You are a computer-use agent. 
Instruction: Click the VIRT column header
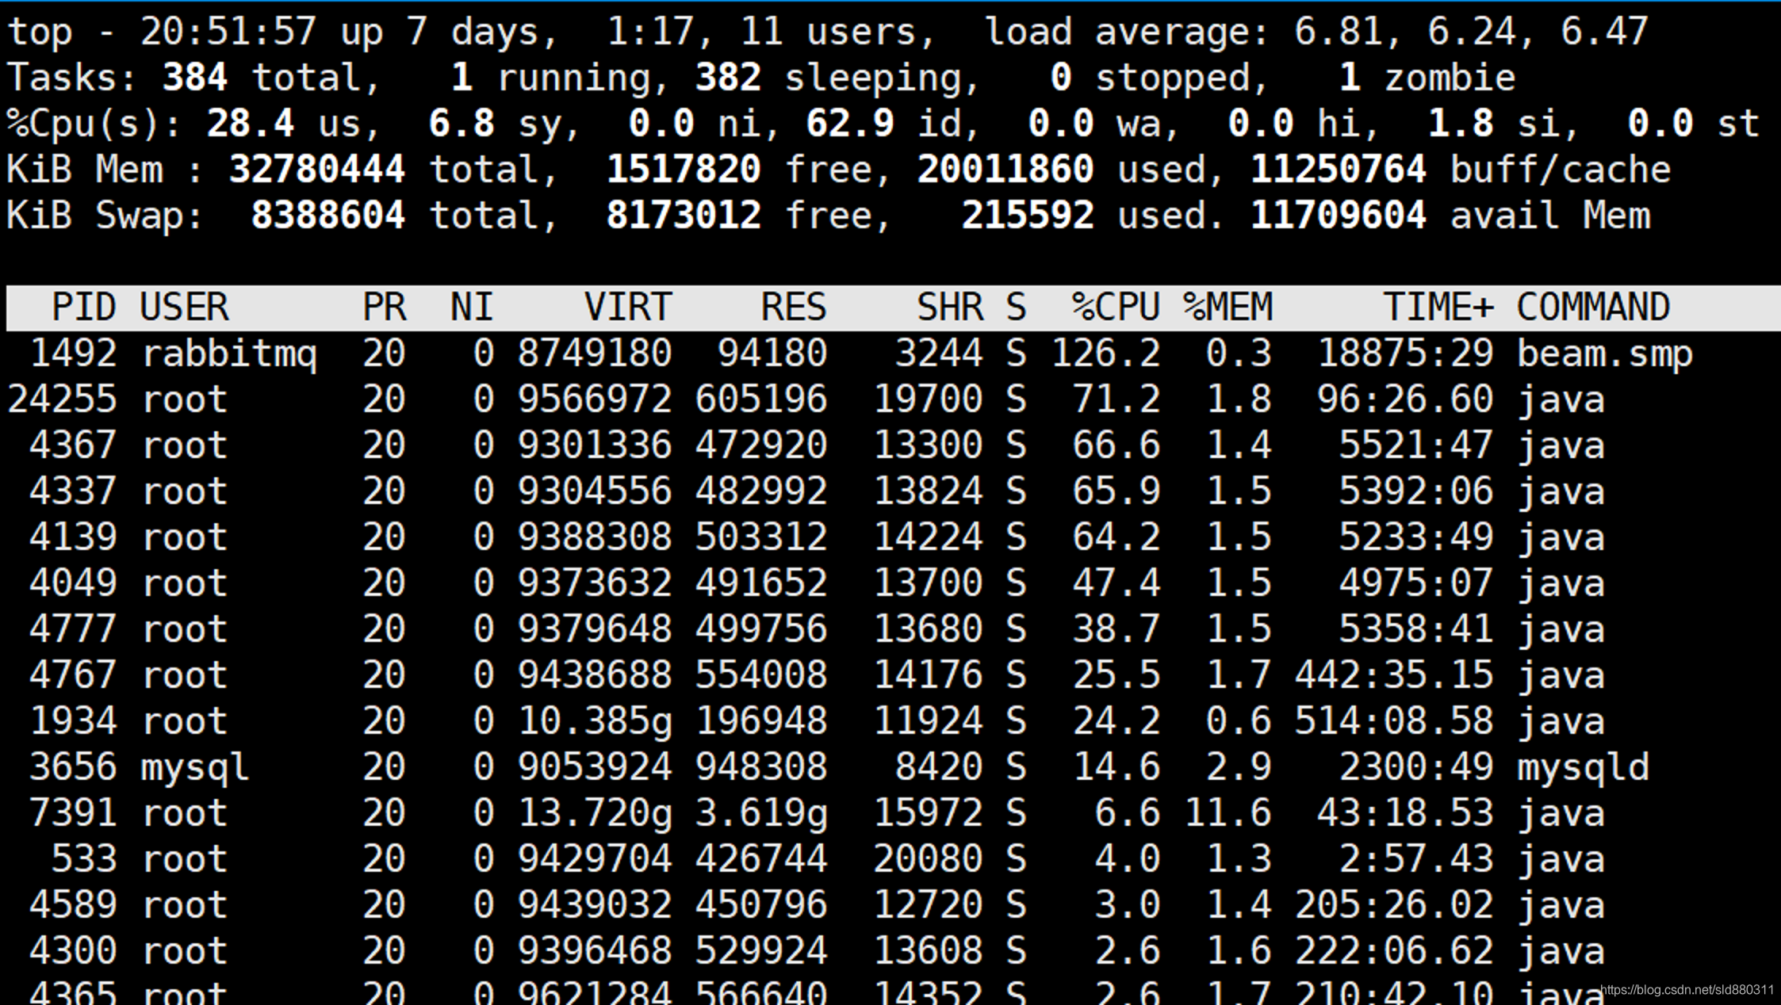point(628,308)
